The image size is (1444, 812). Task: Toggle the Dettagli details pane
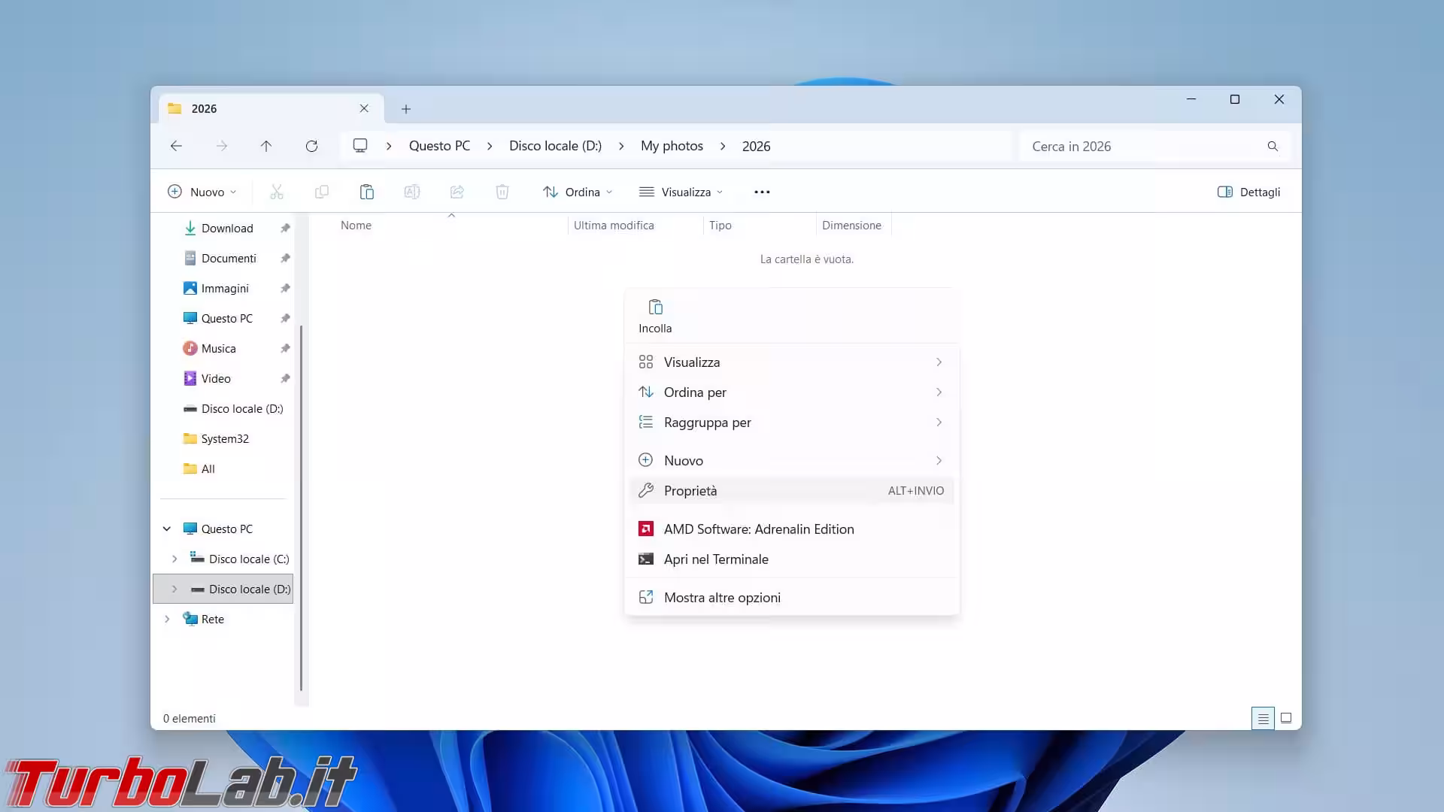[x=1248, y=192]
